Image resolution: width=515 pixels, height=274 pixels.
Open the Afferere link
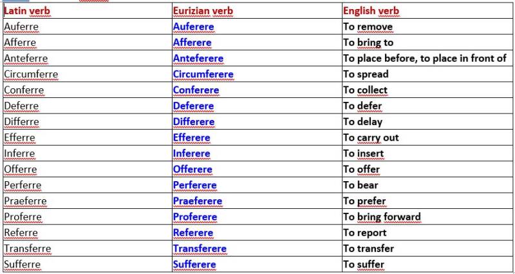(x=192, y=43)
